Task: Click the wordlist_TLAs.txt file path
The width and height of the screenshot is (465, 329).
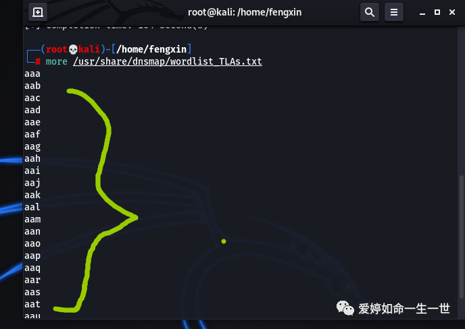Action: pyautogui.click(x=168, y=61)
